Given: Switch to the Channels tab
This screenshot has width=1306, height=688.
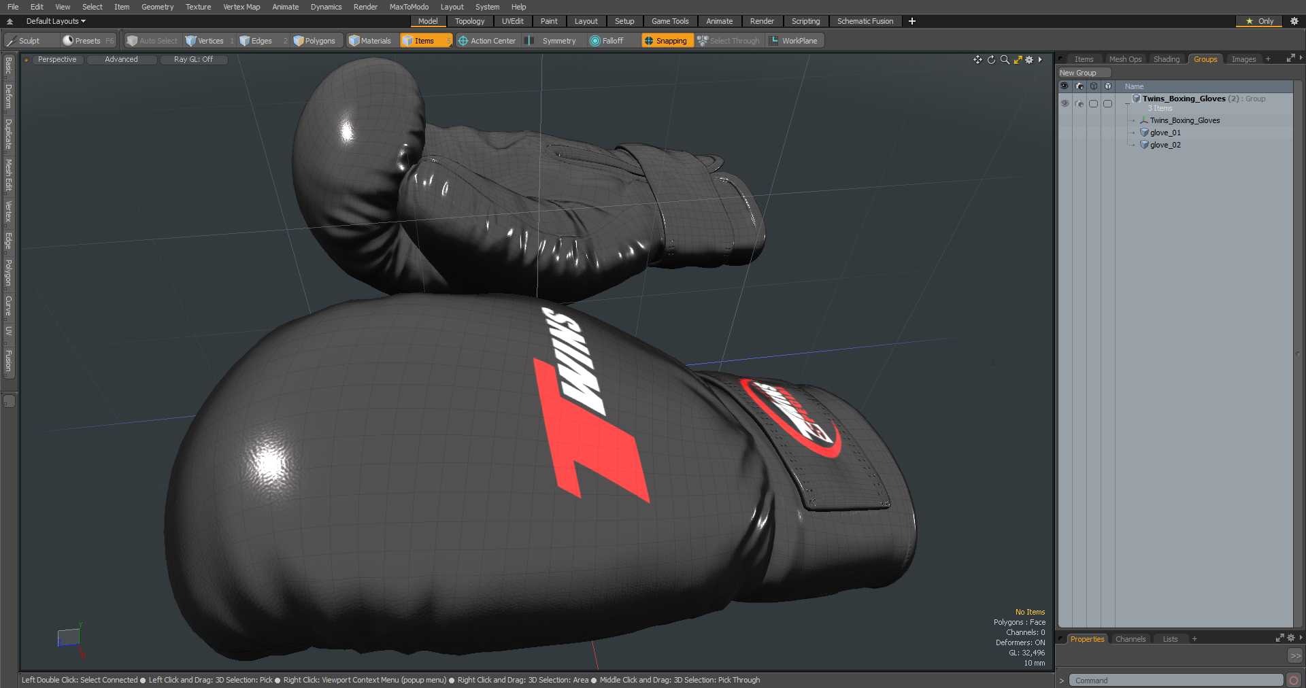Looking at the screenshot, I should [1131, 639].
